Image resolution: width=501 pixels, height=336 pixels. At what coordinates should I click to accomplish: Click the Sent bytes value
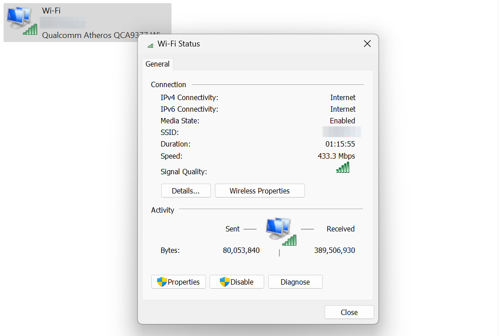pos(241,250)
